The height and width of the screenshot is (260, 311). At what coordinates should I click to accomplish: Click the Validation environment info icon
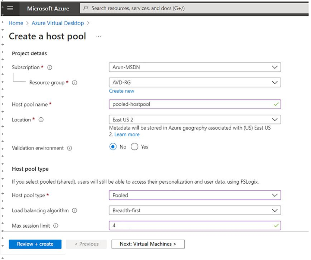69,148
